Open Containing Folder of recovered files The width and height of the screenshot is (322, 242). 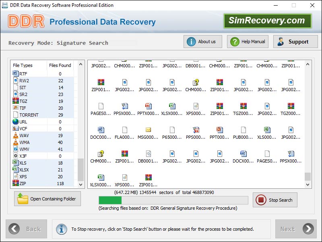(x=47, y=198)
